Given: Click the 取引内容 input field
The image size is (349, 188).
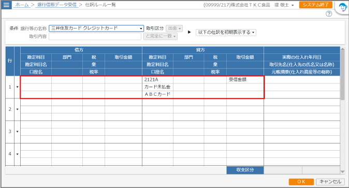Looking at the screenshot, I should [95, 36].
